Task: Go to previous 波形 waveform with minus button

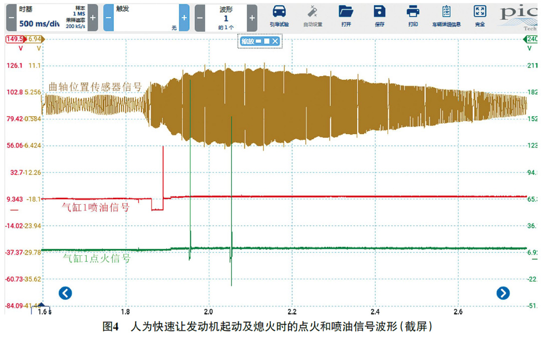Action: 200,18
